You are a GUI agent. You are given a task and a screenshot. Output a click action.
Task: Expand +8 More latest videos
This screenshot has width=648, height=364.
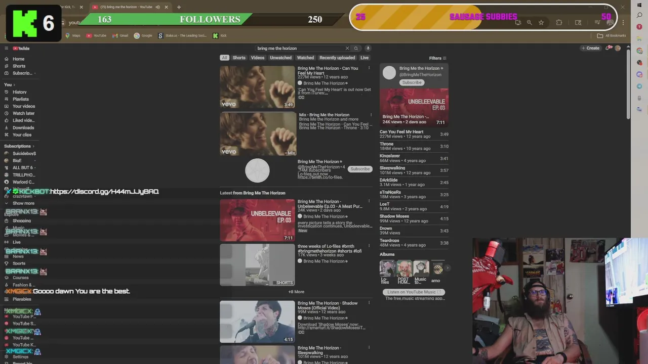[x=296, y=292]
